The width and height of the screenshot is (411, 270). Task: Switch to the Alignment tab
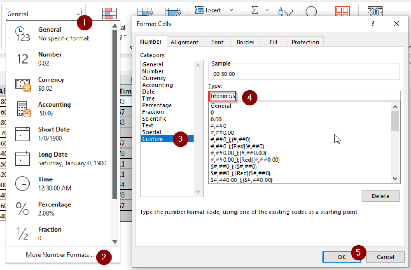[185, 42]
